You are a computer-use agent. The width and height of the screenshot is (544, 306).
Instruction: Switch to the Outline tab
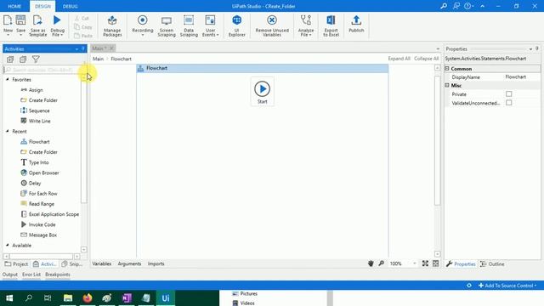(x=492, y=264)
